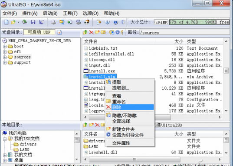233x166 pixels.
Task: Choose 文件属性 in the context menu
Action: (130, 143)
